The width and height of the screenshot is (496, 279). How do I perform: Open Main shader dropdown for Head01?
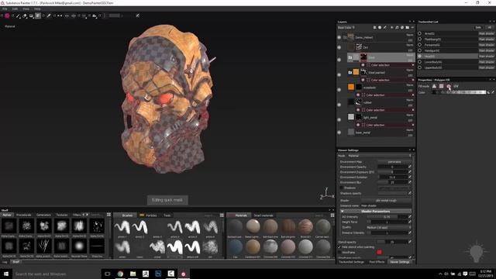coord(486,56)
